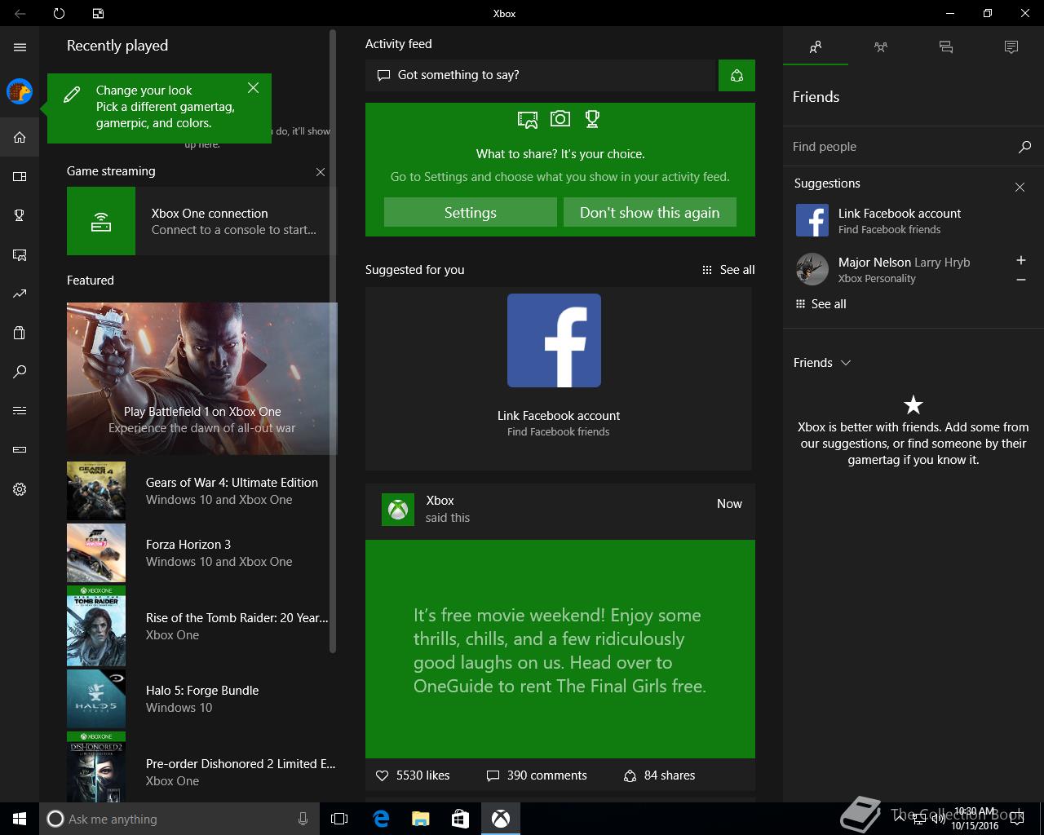Open Game DVR captures sidebar icon

20,254
